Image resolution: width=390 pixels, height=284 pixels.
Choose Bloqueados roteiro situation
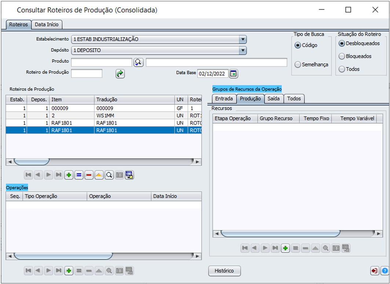342,56
